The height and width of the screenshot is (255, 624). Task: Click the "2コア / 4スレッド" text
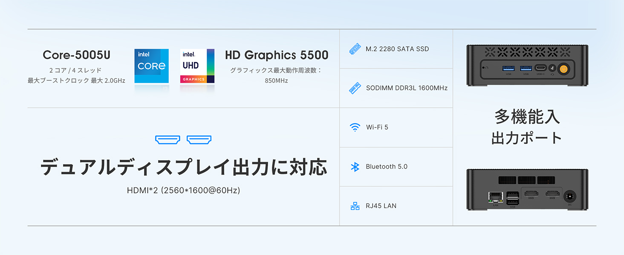[76, 70]
